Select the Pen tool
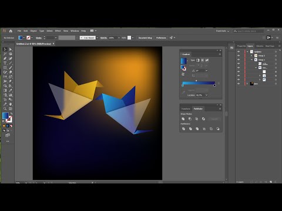The height and width of the screenshot is (211, 282). (x=5, y=59)
